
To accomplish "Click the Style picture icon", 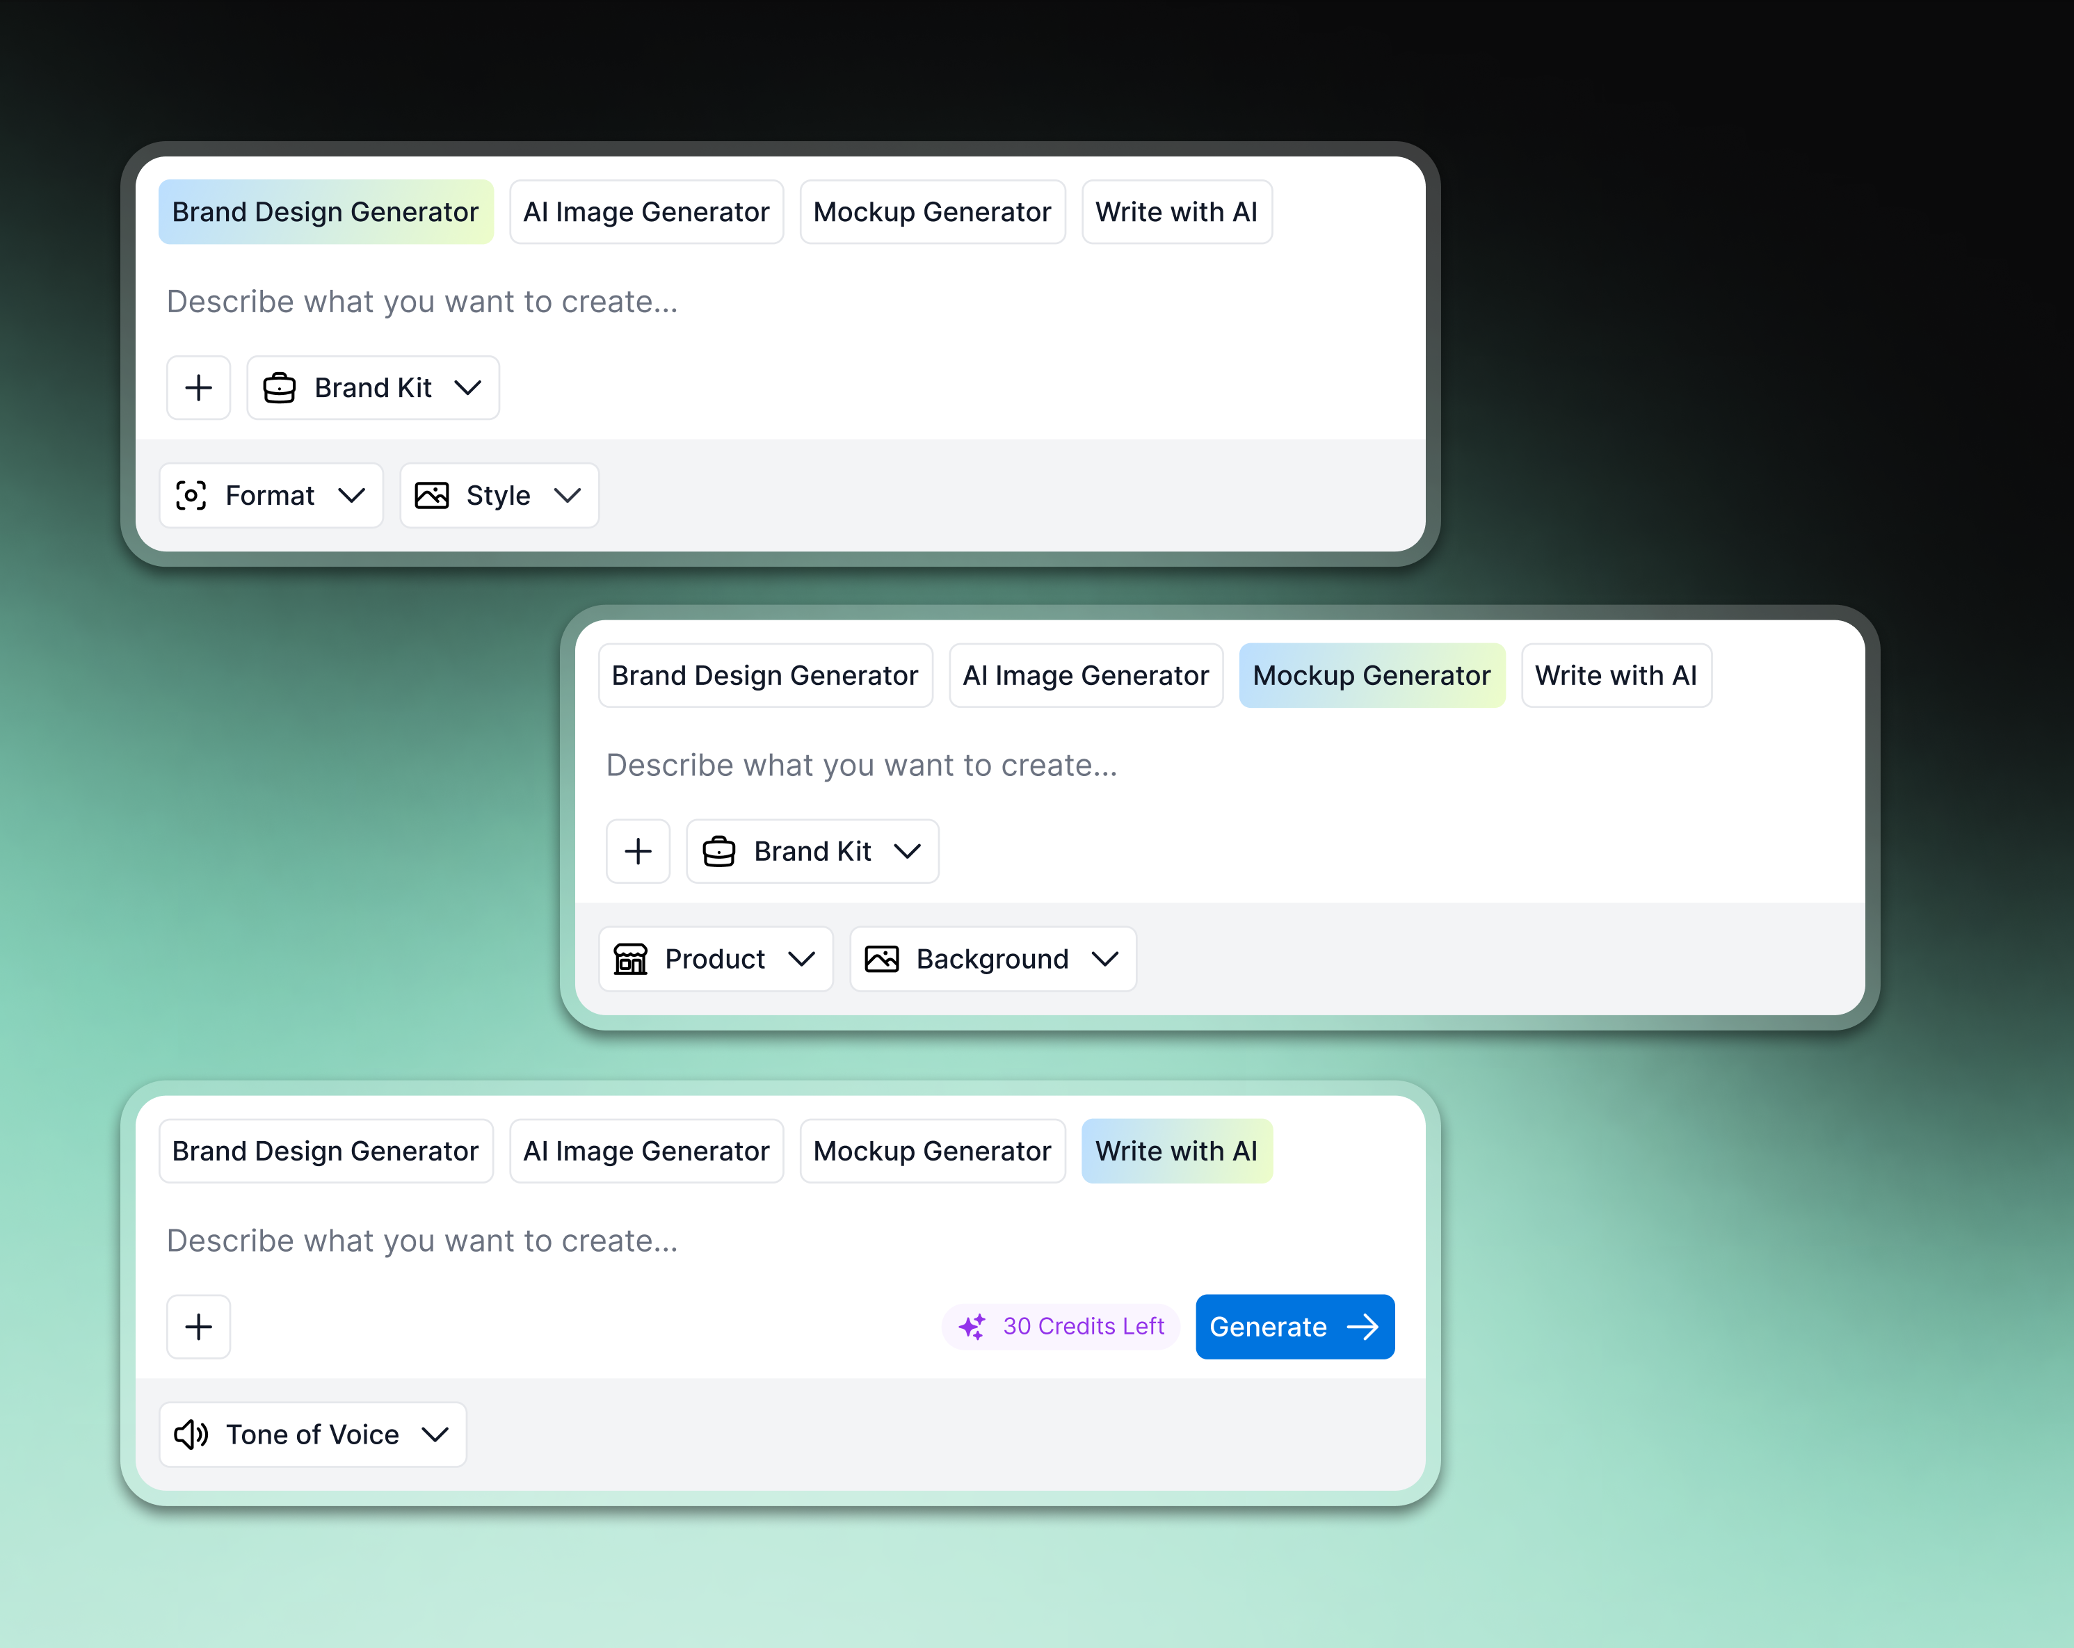I will 432,495.
